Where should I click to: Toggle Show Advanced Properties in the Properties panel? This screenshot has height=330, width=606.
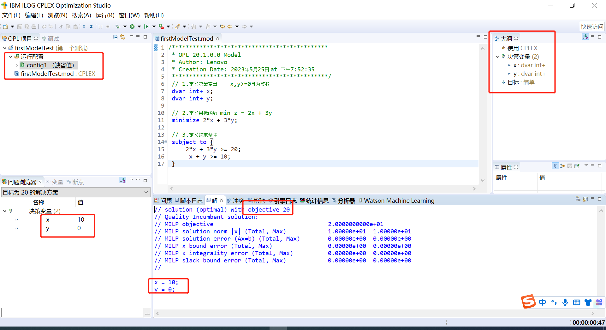[562, 166]
